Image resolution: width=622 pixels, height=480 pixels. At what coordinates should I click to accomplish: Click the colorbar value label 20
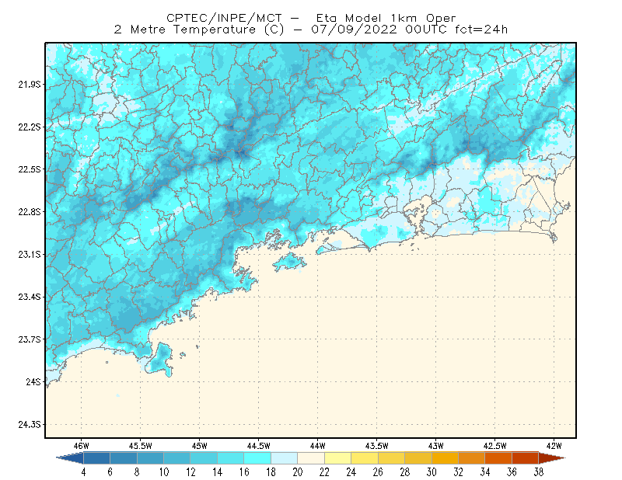[x=298, y=472]
